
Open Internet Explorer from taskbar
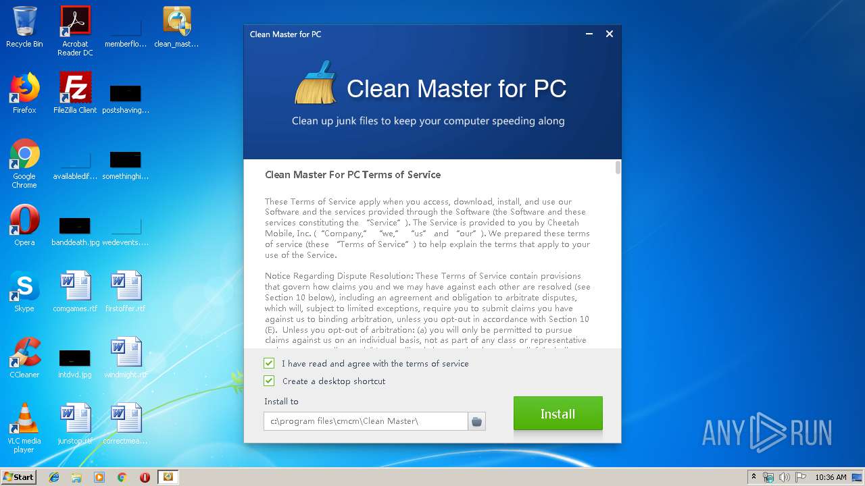coord(54,477)
